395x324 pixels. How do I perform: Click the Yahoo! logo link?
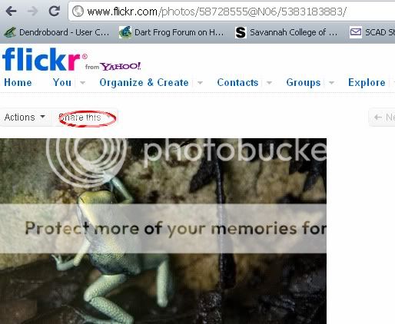tap(121, 66)
